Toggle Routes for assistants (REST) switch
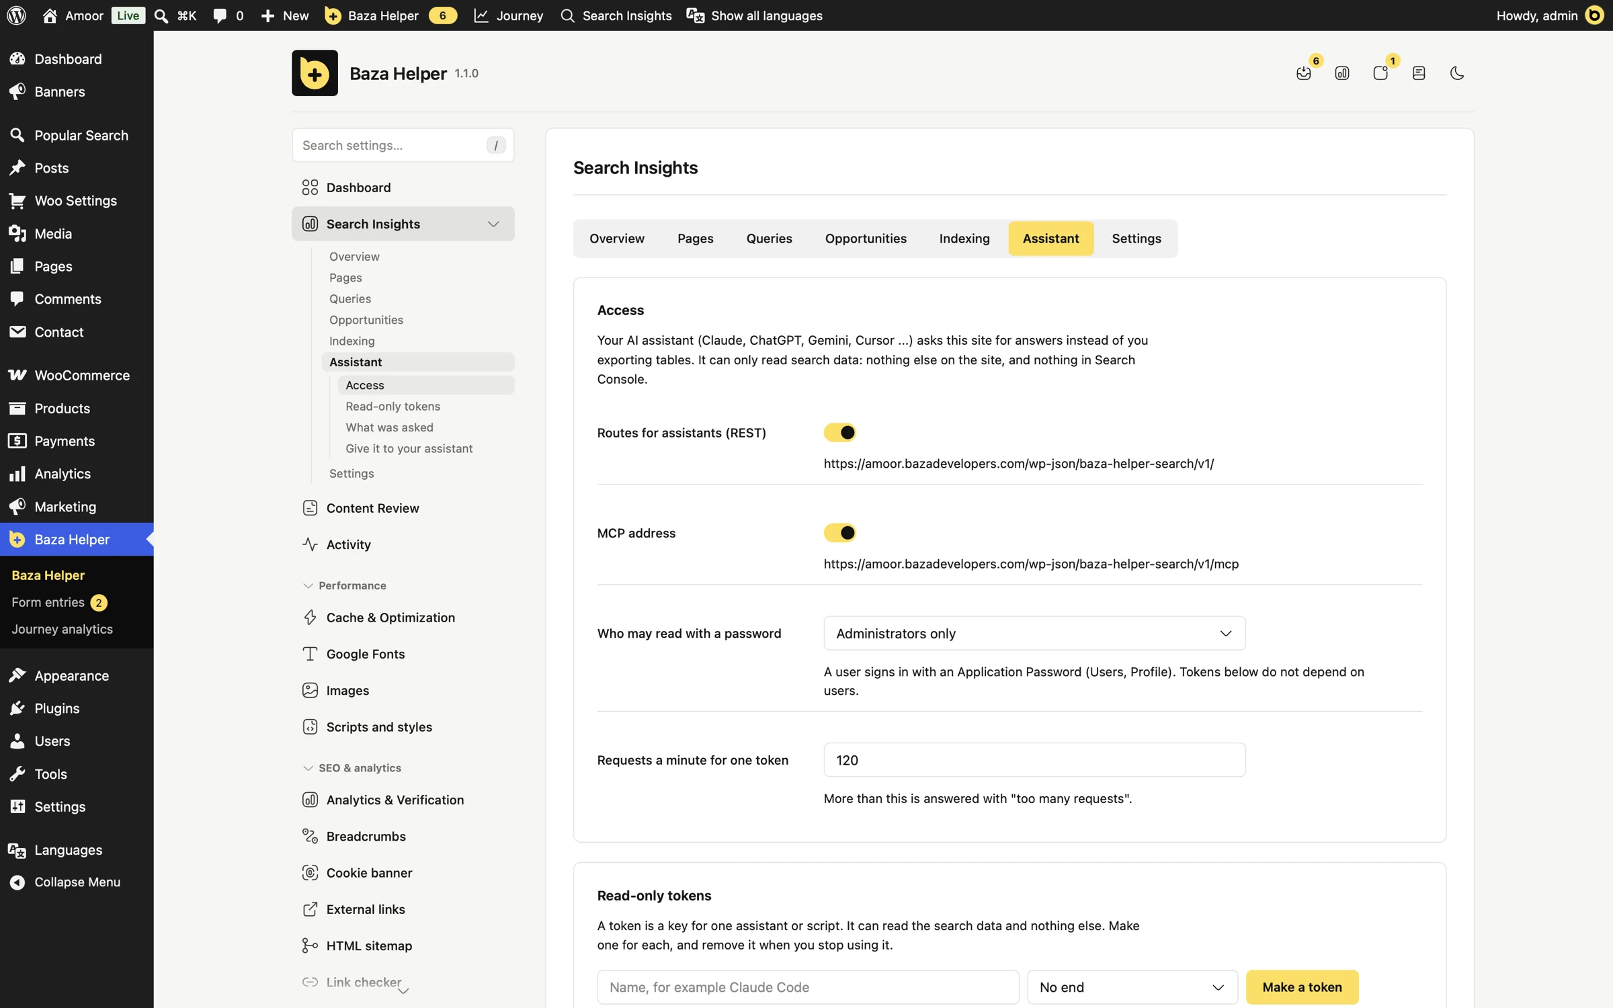1613x1008 pixels. pyautogui.click(x=840, y=432)
